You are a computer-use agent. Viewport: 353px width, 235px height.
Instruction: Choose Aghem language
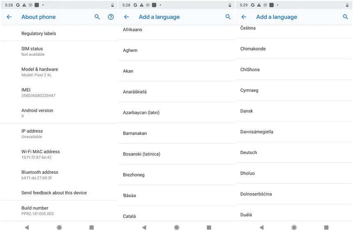[176, 50]
